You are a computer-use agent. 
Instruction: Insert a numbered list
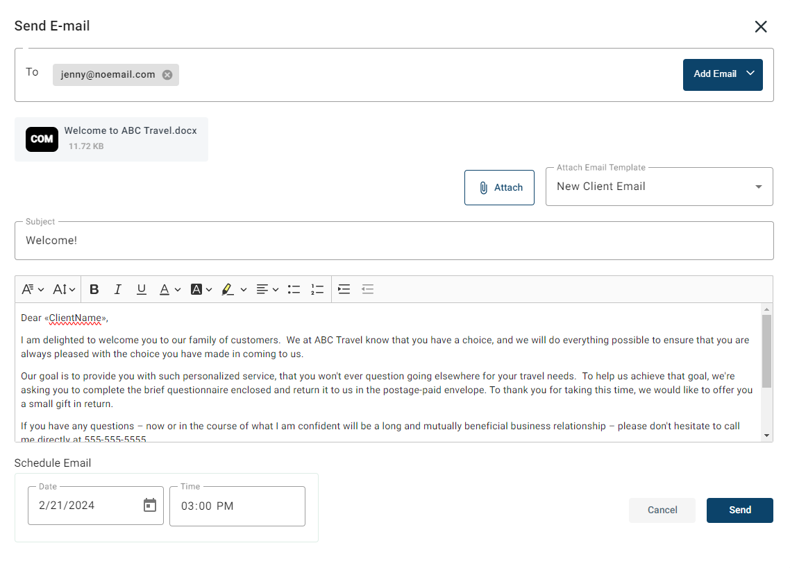pyautogui.click(x=317, y=289)
